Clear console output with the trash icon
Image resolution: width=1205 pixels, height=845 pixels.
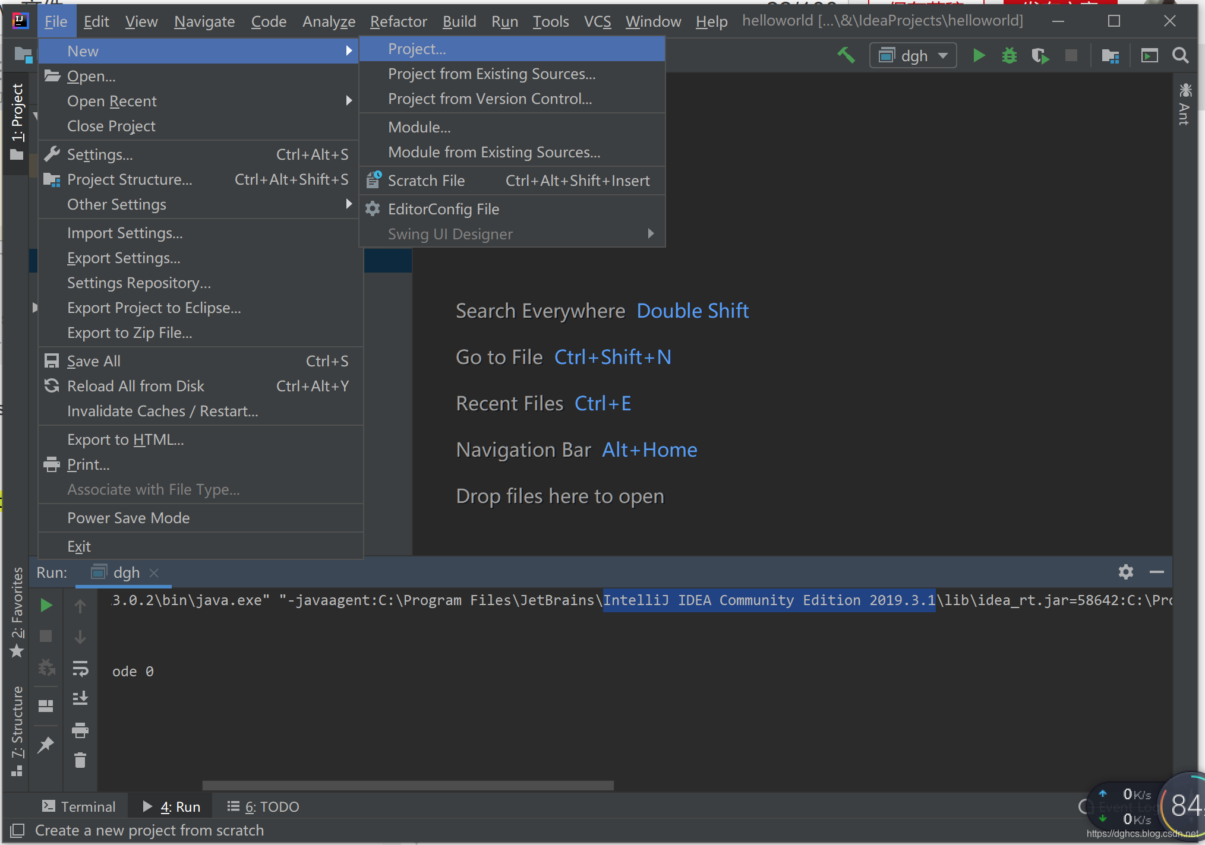tap(81, 761)
